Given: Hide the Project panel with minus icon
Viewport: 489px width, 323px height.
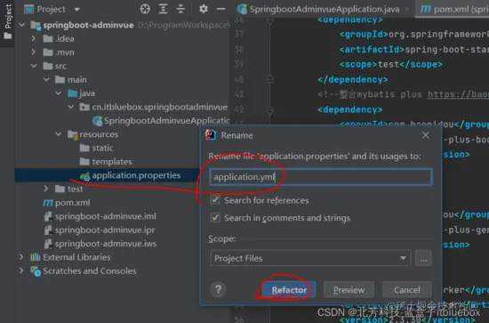Looking at the screenshot, I should click(x=221, y=9).
